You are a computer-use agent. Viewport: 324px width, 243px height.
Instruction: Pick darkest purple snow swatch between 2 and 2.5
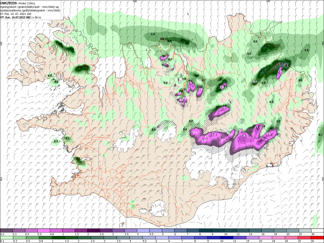93,231
